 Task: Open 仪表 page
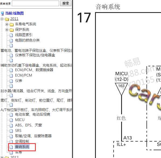(x=19, y=81)
